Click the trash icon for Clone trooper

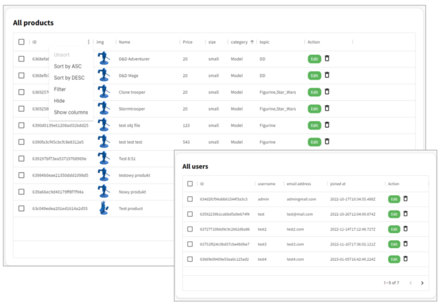pos(327,92)
